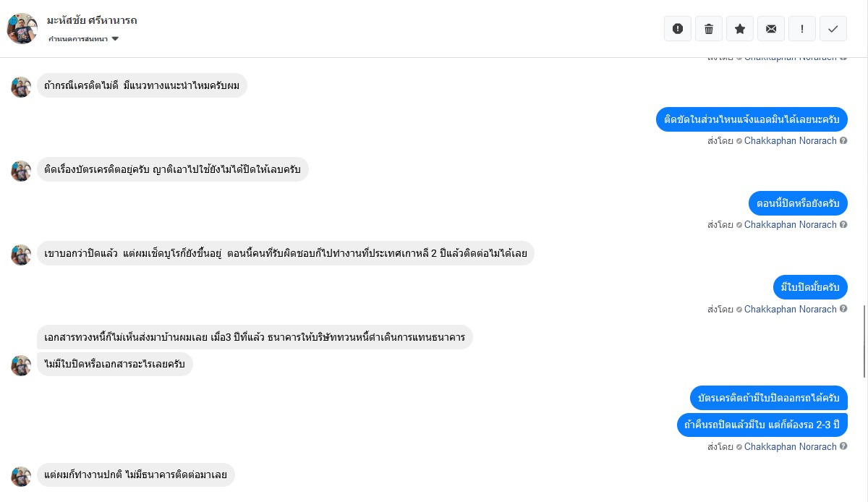Open Chakkaphan Norarach link under "ตอนนี้ปิดหรือยังครับ"
868x502 pixels.
pyautogui.click(x=790, y=225)
